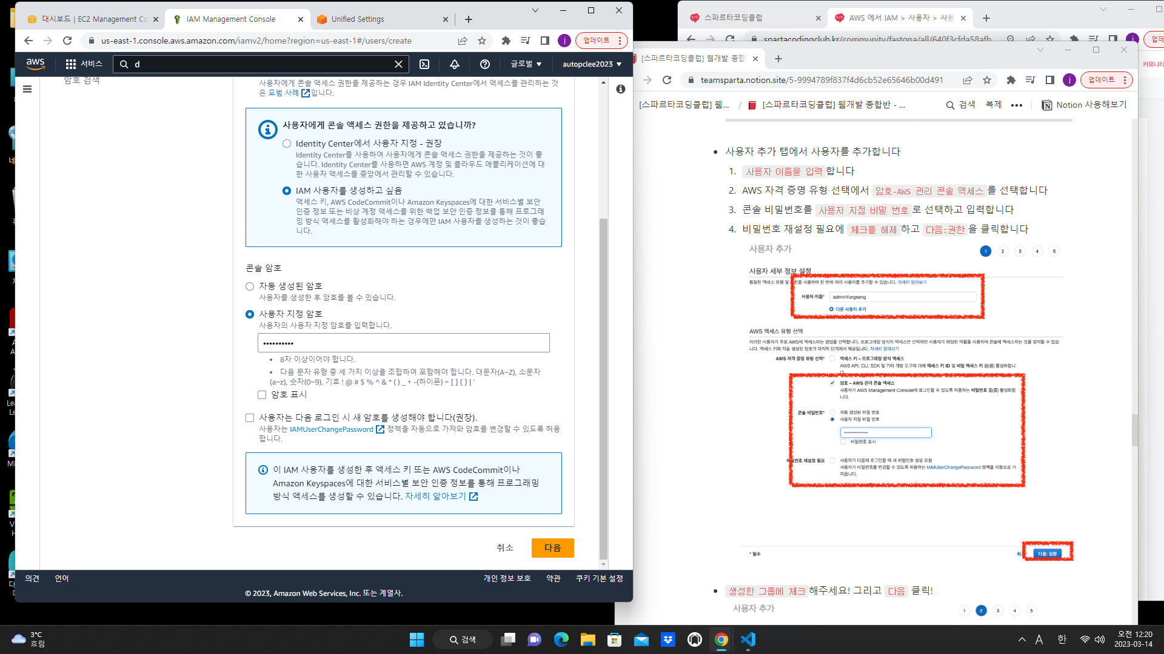
Task: Click the orange 다음 button
Action: tap(553, 548)
